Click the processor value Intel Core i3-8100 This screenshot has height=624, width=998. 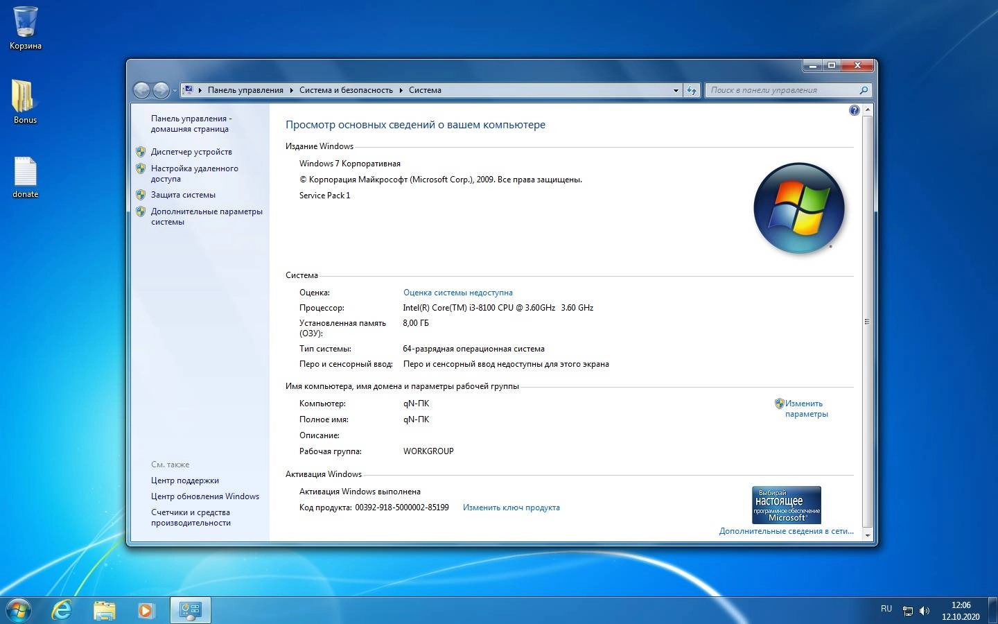click(498, 308)
